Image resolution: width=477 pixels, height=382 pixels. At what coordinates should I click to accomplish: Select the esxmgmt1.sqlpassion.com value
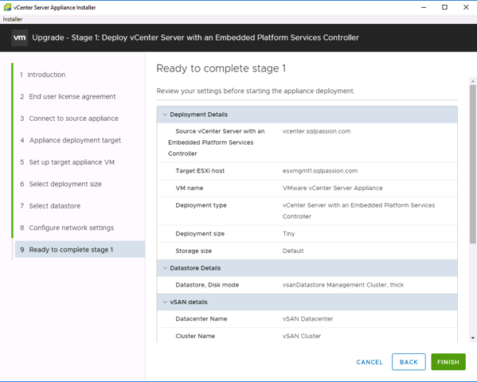click(x=320, y=171)
